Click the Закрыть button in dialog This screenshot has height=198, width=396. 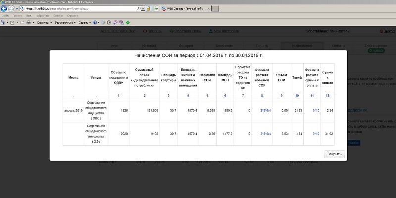click(334, 154)
